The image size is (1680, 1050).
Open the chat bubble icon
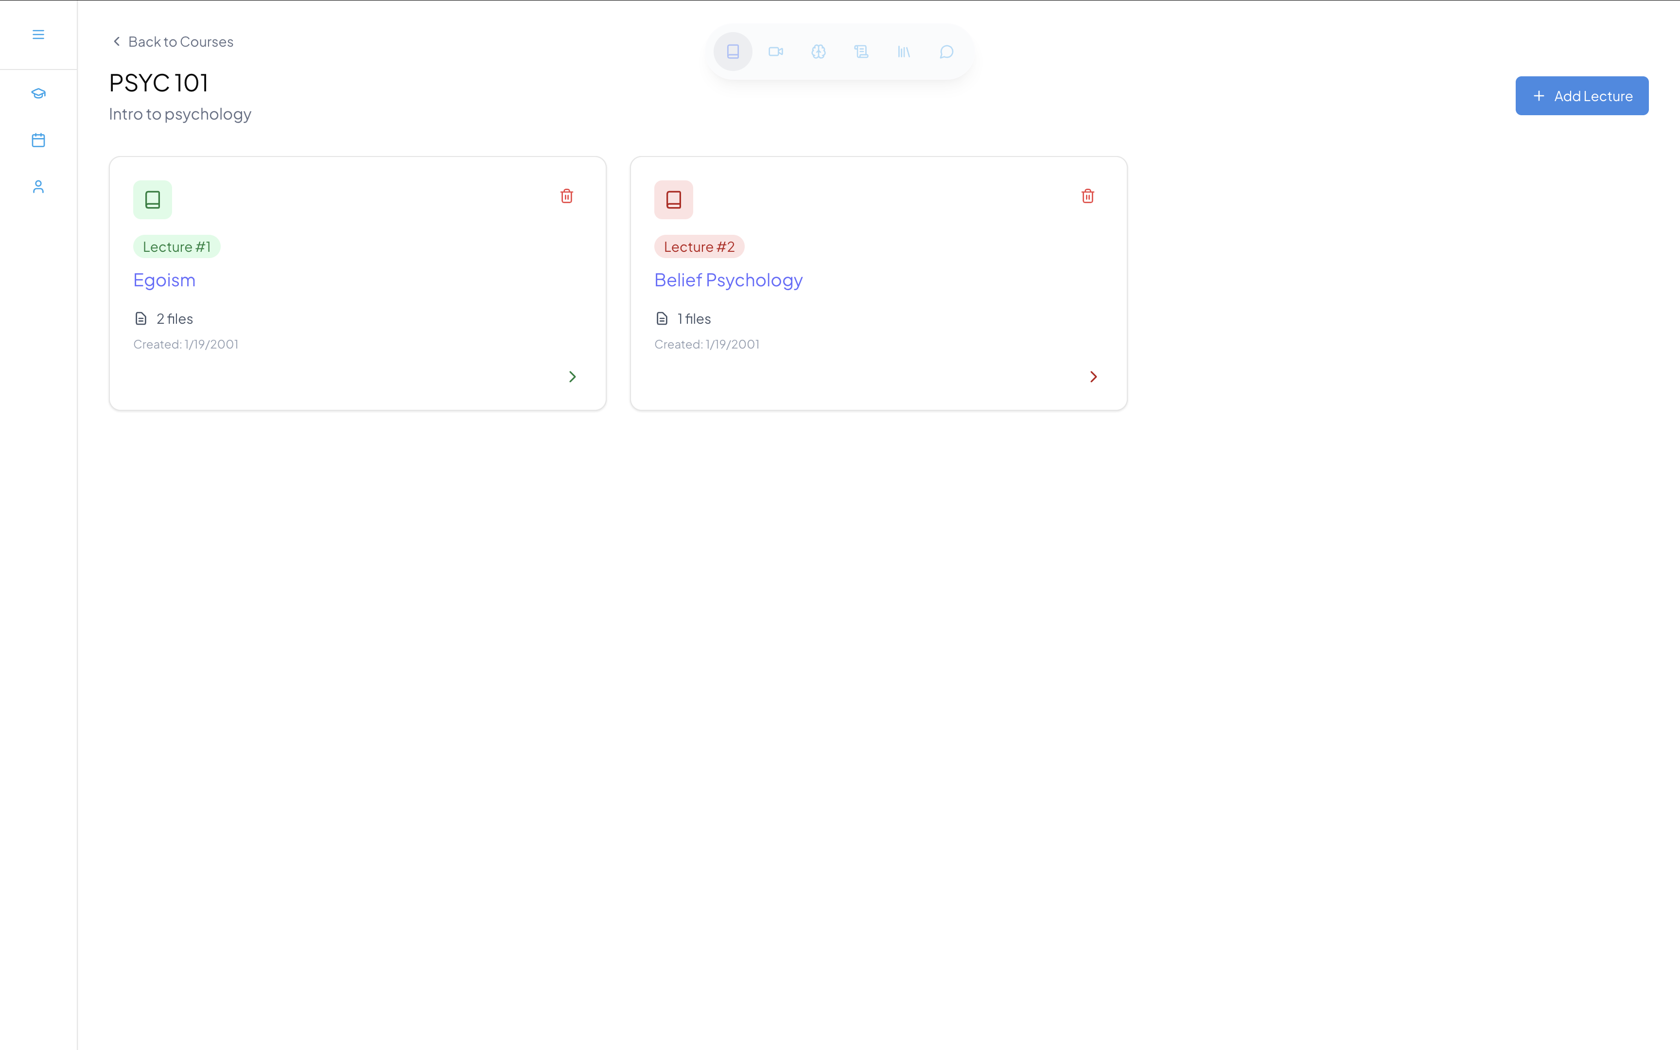click(946, 52)
